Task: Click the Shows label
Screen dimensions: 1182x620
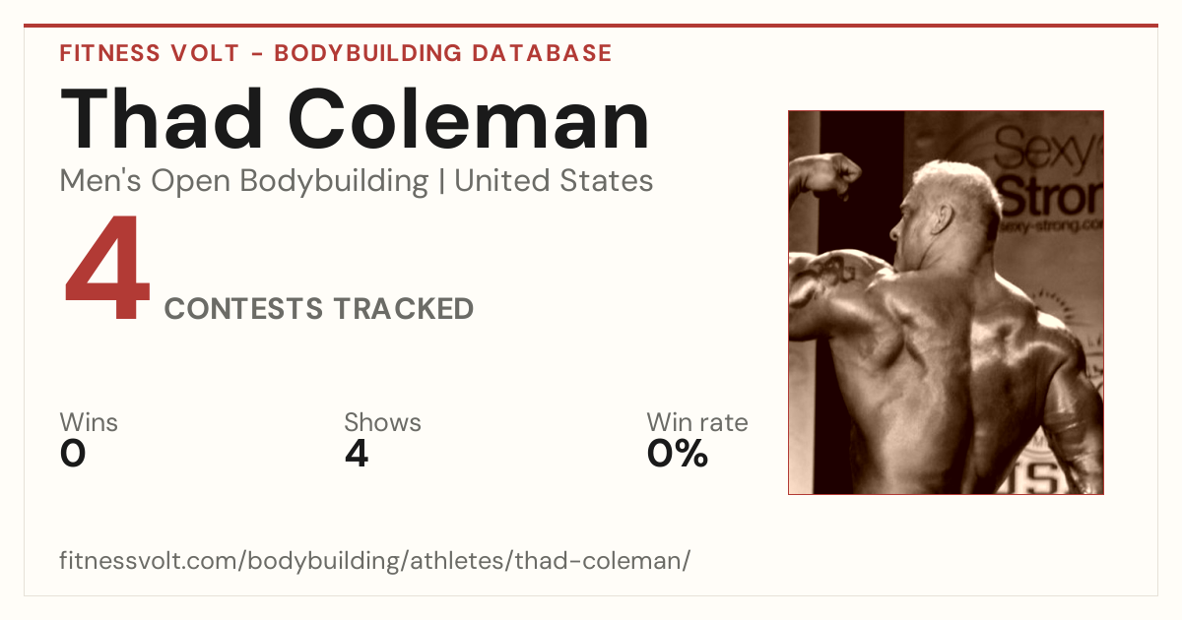Action: (x=382, y=422)
